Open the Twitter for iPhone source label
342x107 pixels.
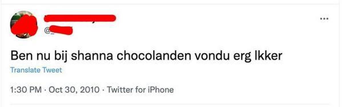tap(140, 90)
